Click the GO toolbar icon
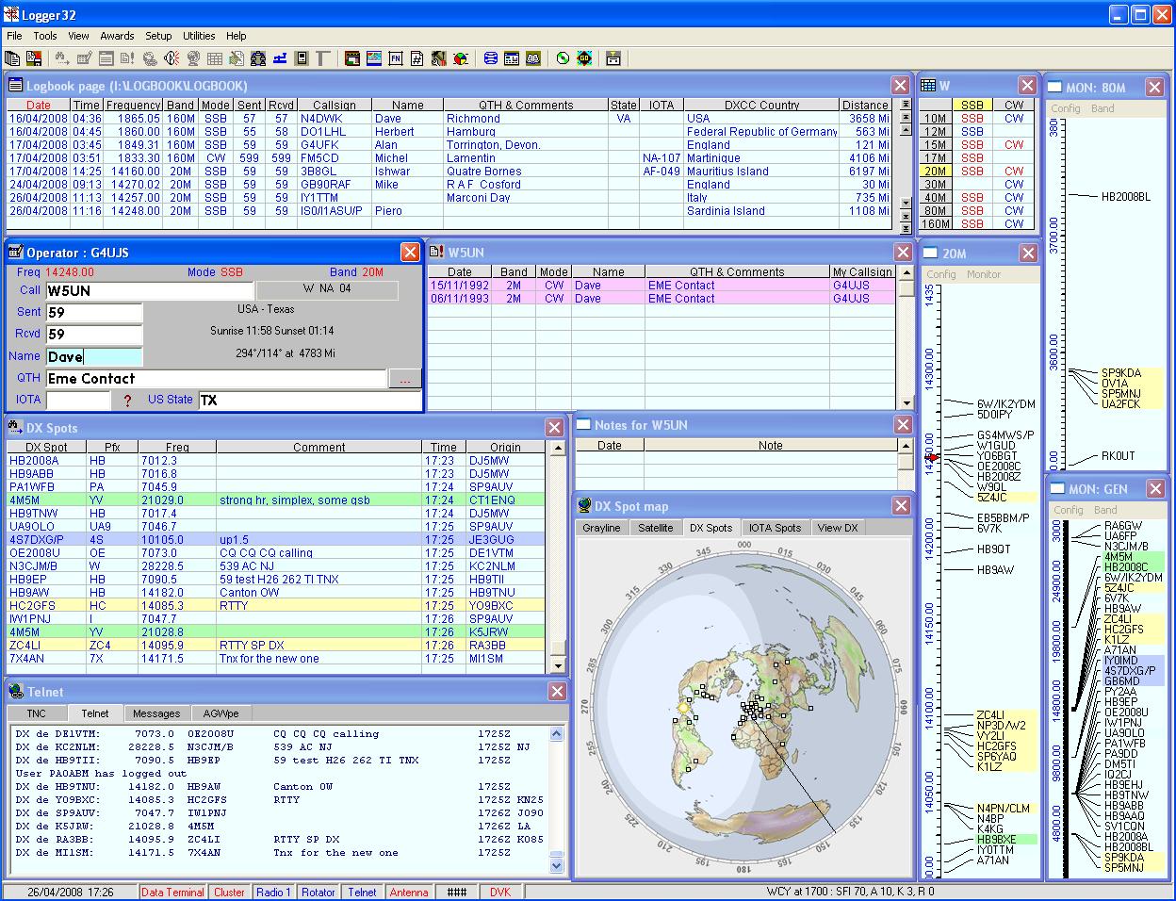This screenshot has height=901, width=1176. [x=584, y=58]
